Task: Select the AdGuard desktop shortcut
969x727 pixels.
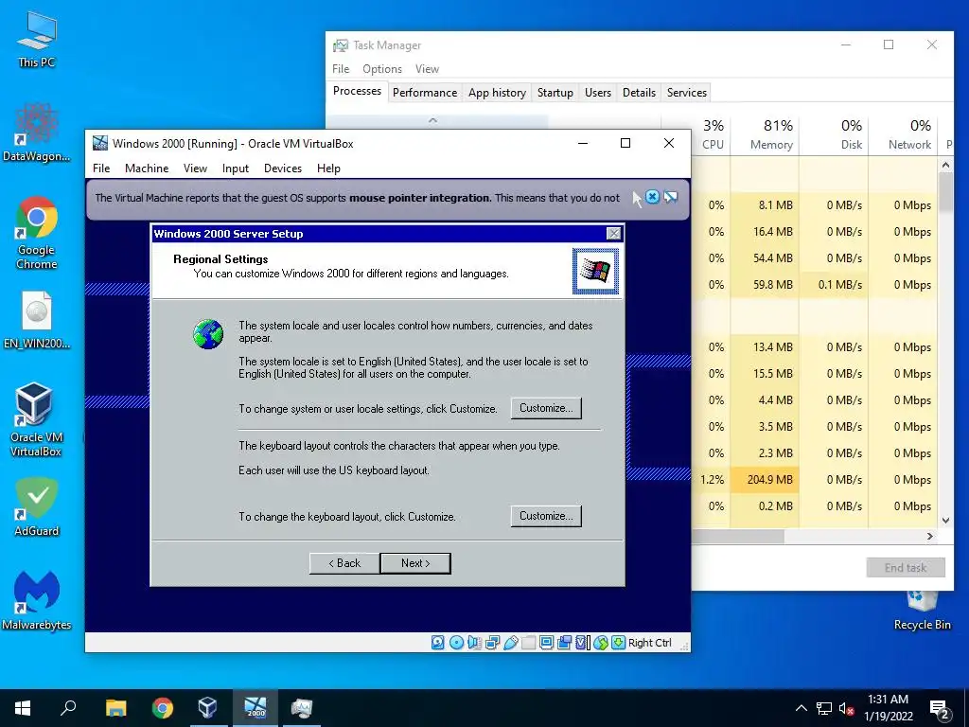Action: (37, 507)
